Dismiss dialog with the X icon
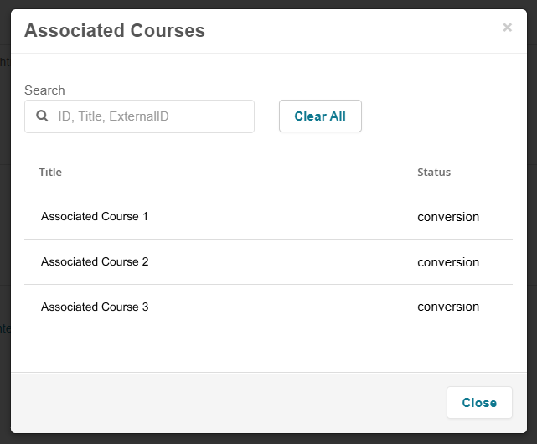 pos(507,28)
